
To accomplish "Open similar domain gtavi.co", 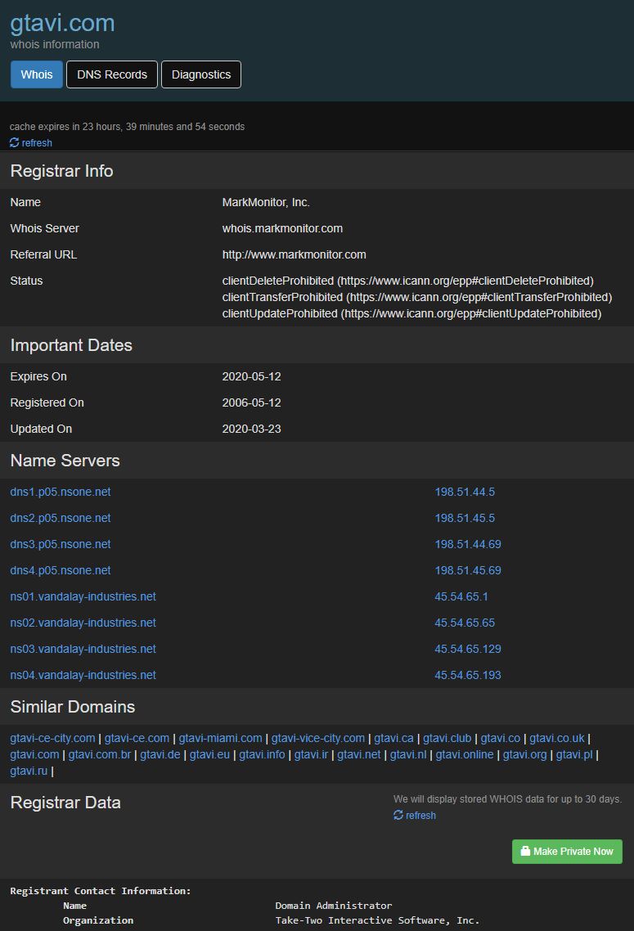I will (501, 738).
